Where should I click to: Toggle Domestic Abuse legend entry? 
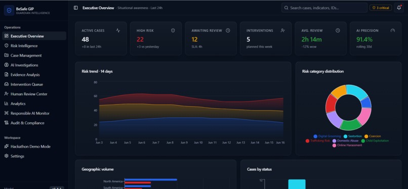[345, 140]
